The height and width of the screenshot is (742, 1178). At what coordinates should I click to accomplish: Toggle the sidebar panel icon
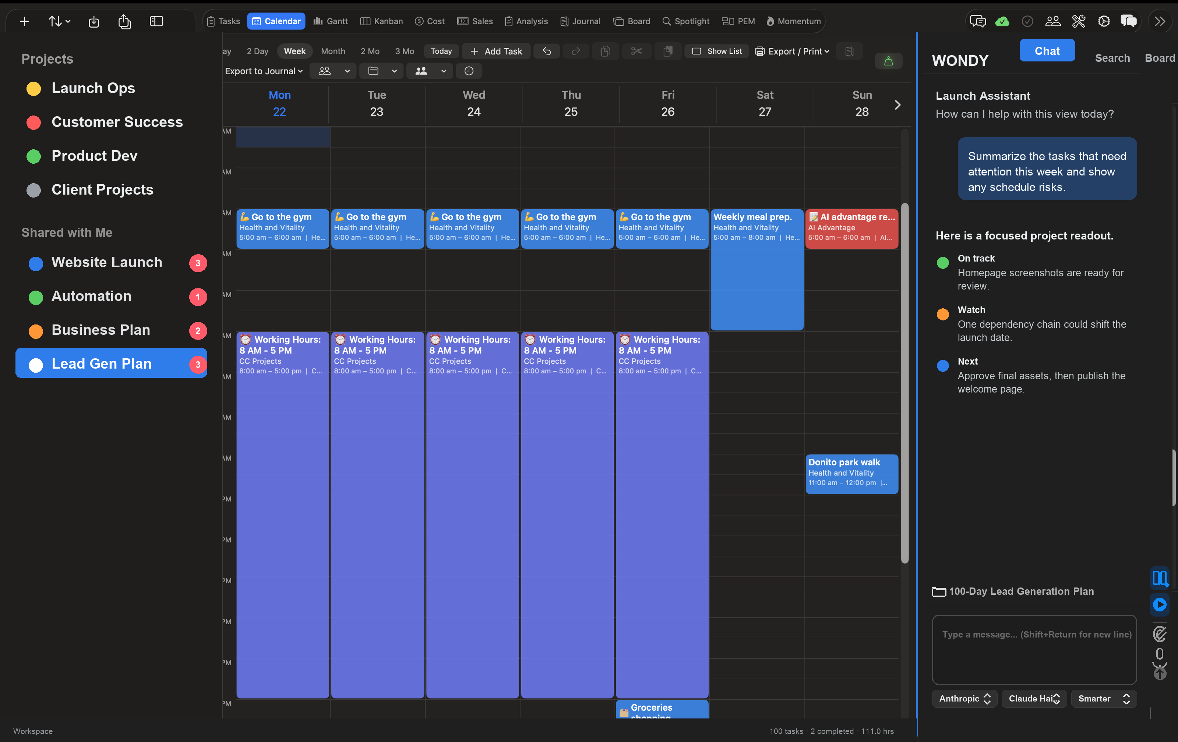click(x=156, y=21)
